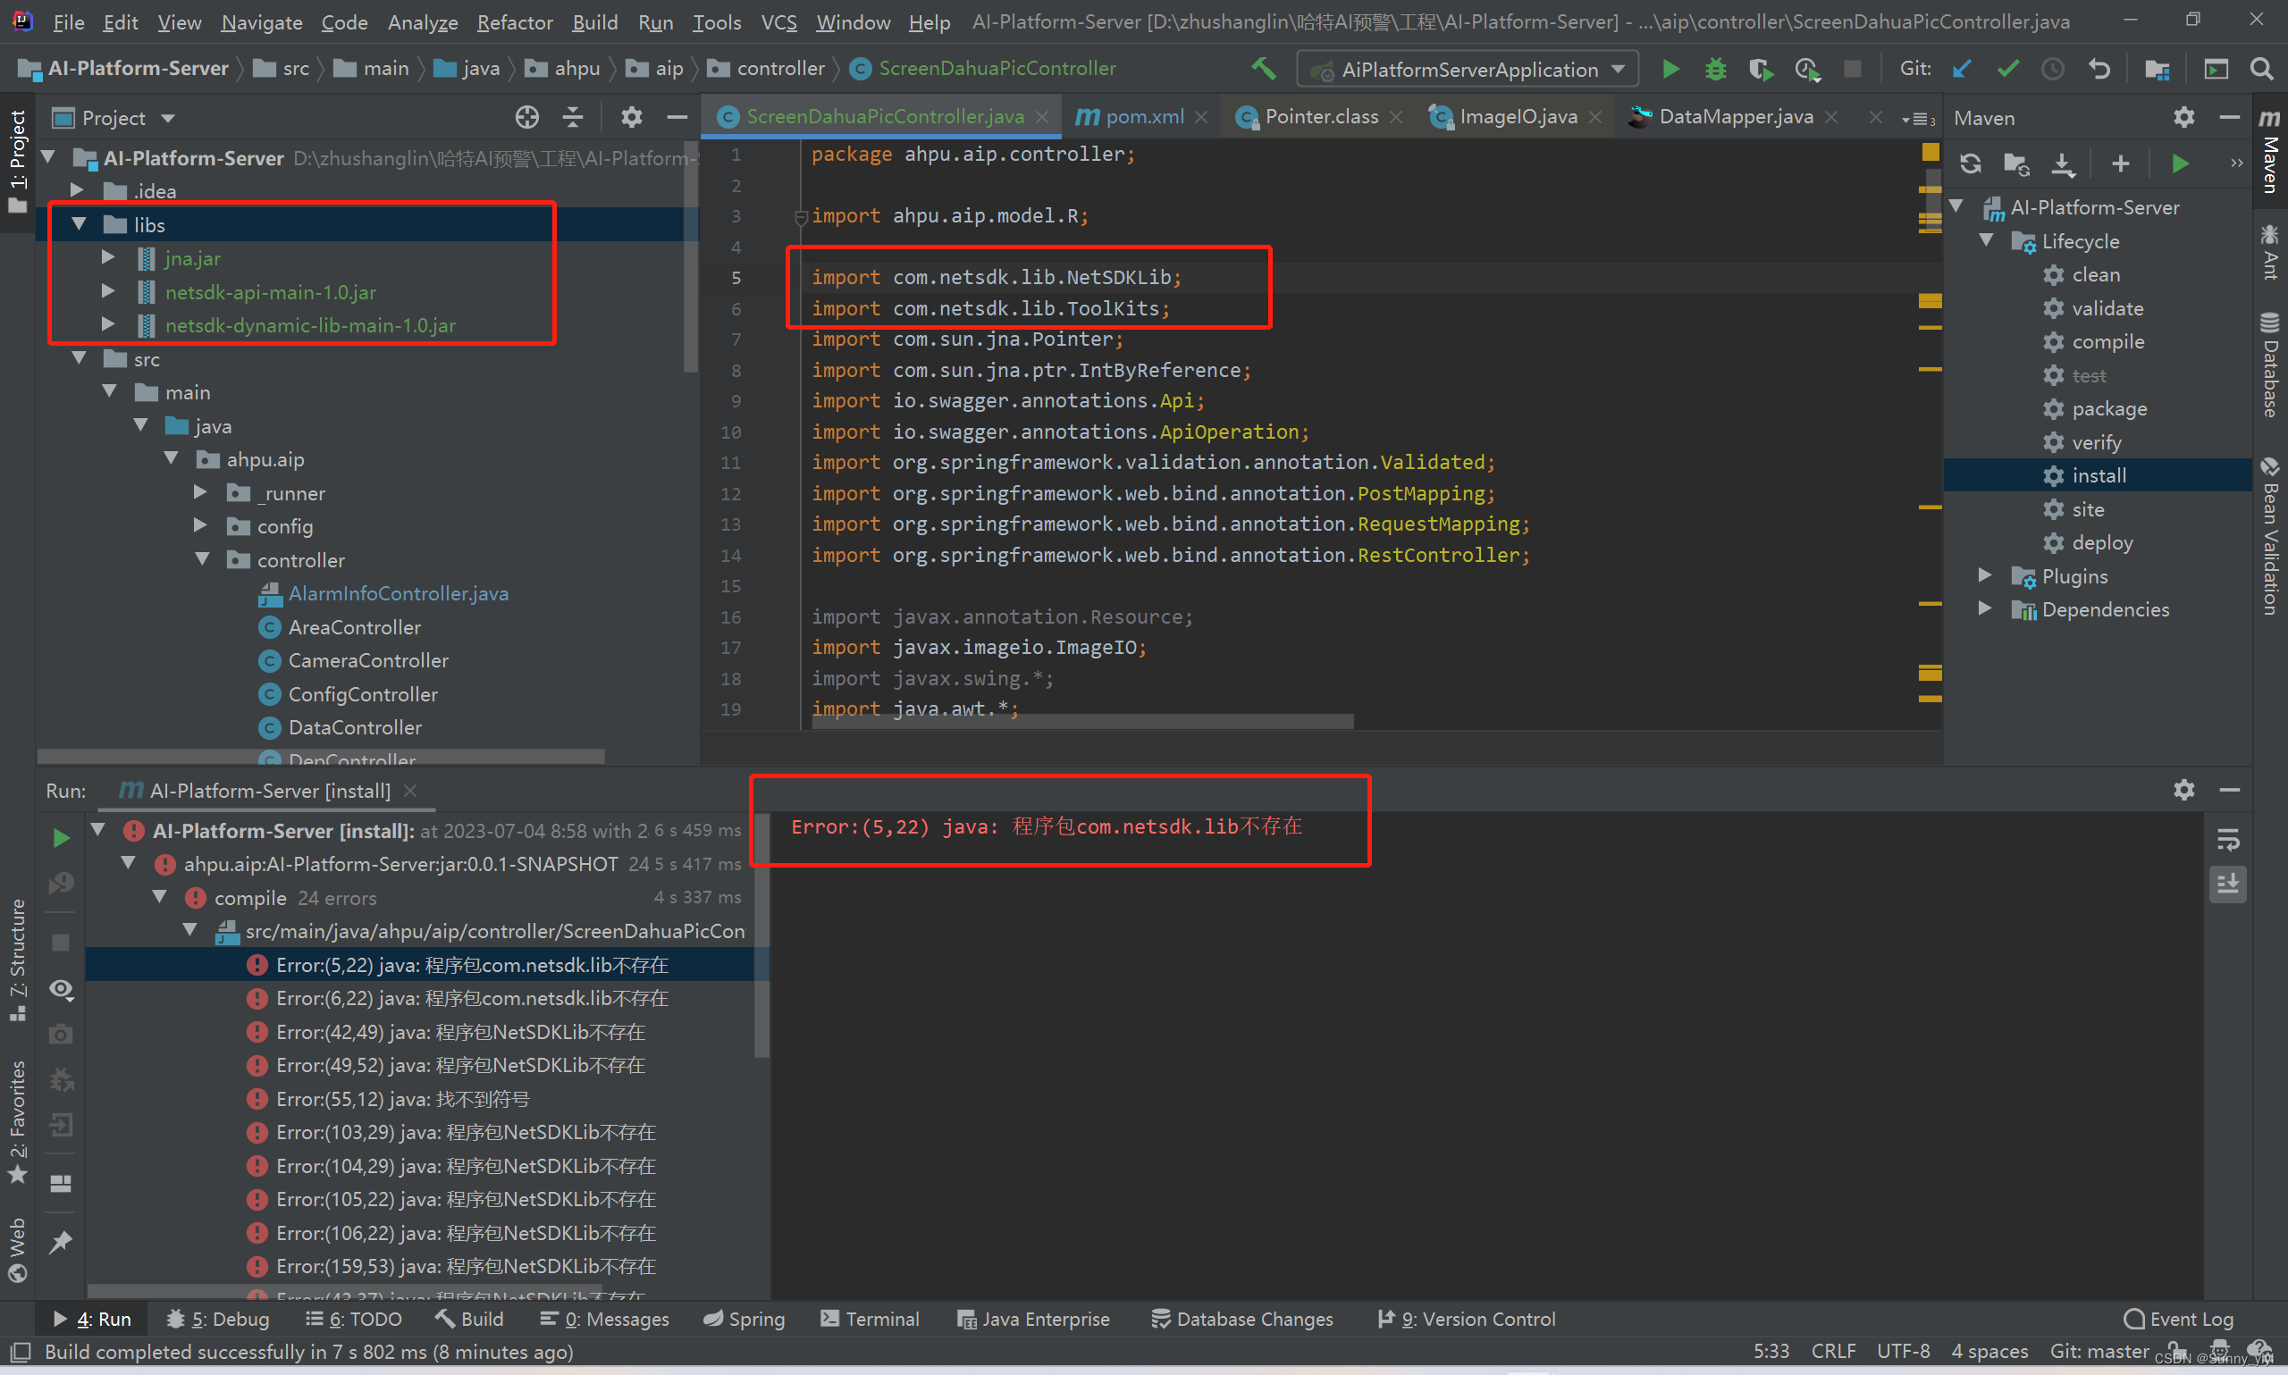Rerun the install in Run panel
Image resolution: width=2288 pixels, height=1375 pixels.
61,839
